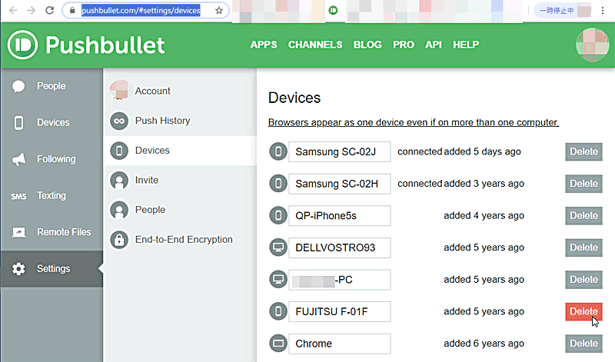Image resolution: width=615 pixels, height=362 pixels.
Task: Click the profile avatar in the header
Action: pos(592,45)
